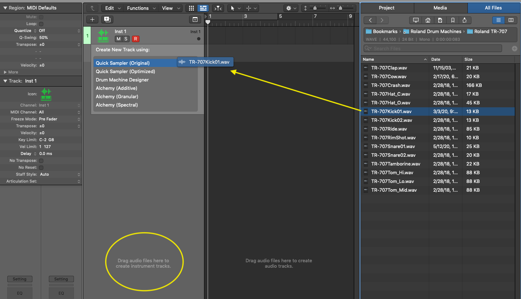Click the right channel strip Setting button
Screen dimensions: 521x299
61,279
